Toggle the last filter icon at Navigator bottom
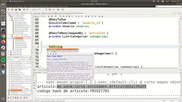 tap(26, 98)
